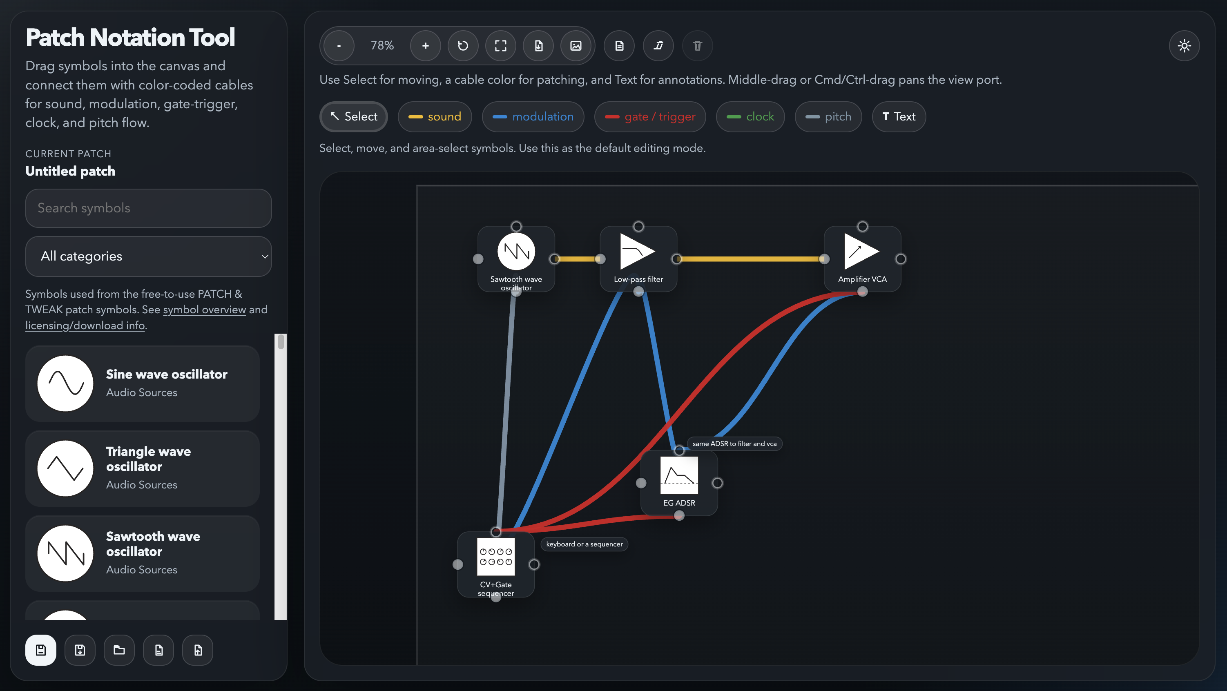Switch to Select mode
The height and width of the screenshot is (691, 1227).
353,116
